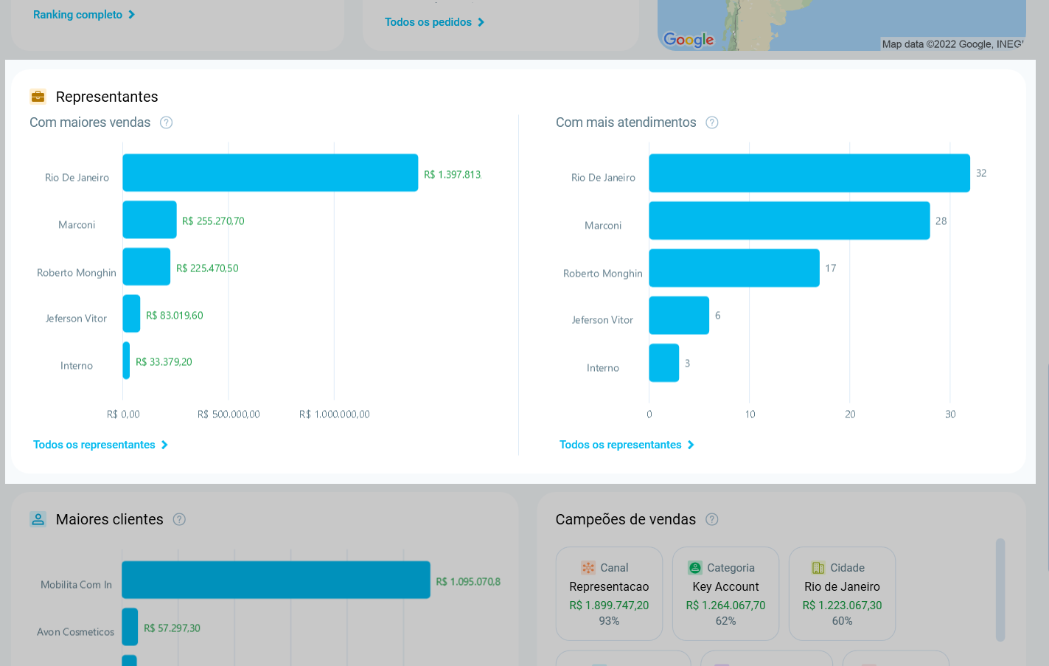Image resolution: width=1049 pixels, height=666 pixels.
Task: Click the Campeões de vendas scrollbar
Action: [x=1000, y=590]
